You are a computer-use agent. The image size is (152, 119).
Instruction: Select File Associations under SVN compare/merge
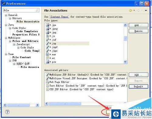click(x=30, y=67)
